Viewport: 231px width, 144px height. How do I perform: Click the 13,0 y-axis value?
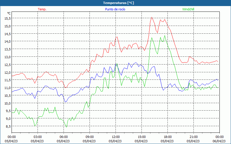(8, 57)
